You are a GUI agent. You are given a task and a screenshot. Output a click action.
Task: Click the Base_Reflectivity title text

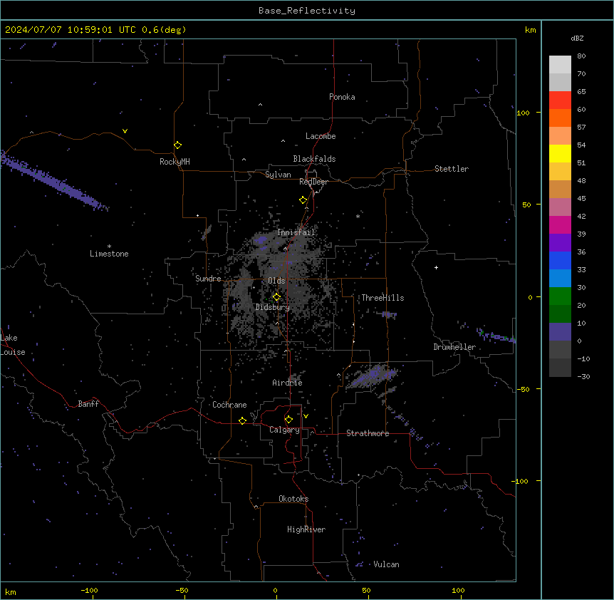click(x=307, y=11)
